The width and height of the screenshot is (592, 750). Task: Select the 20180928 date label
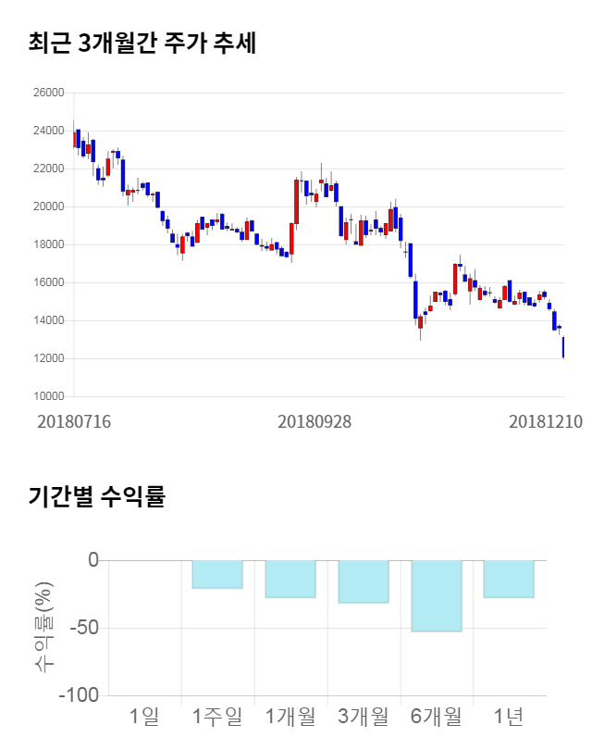pyautogui.click(x=314, y=421)
